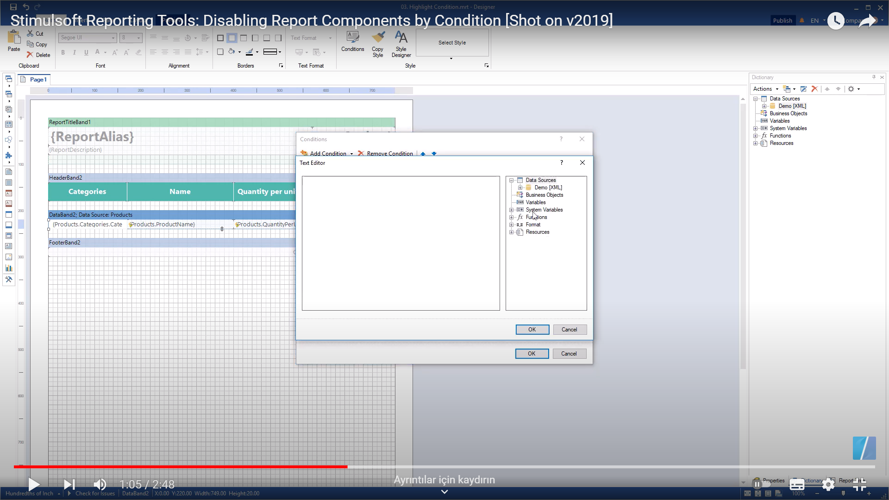The height and width of the screenshot is (500, 889).
Task: Expand Demo [XML] in Dictionary panel
Action: (764, 106)
